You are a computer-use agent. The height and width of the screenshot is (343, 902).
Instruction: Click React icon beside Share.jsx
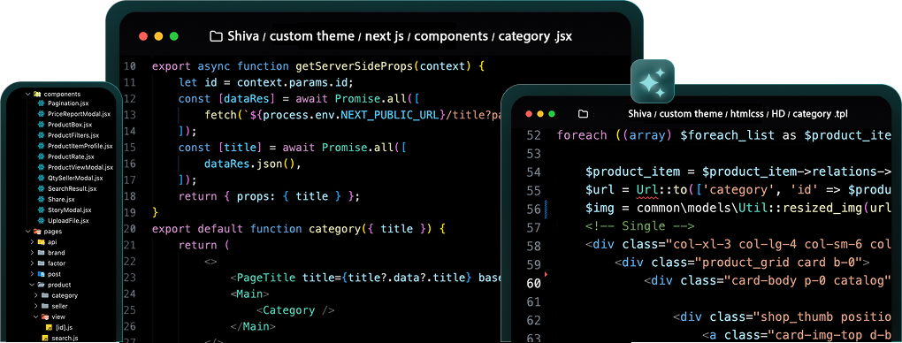coord(42,199)
